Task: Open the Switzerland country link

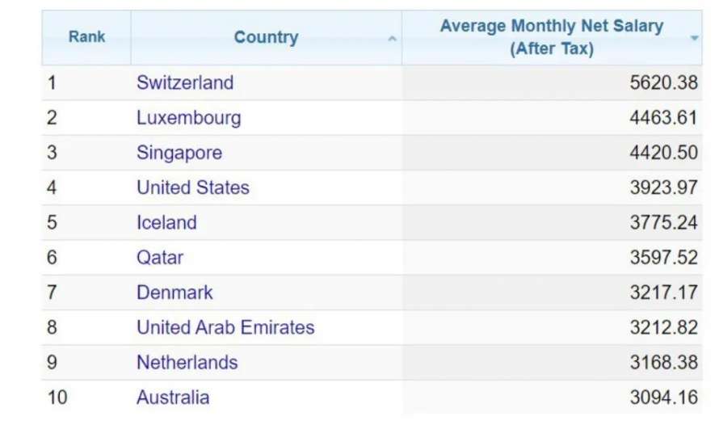Action: pyautogui.click(x=185, y=82)
